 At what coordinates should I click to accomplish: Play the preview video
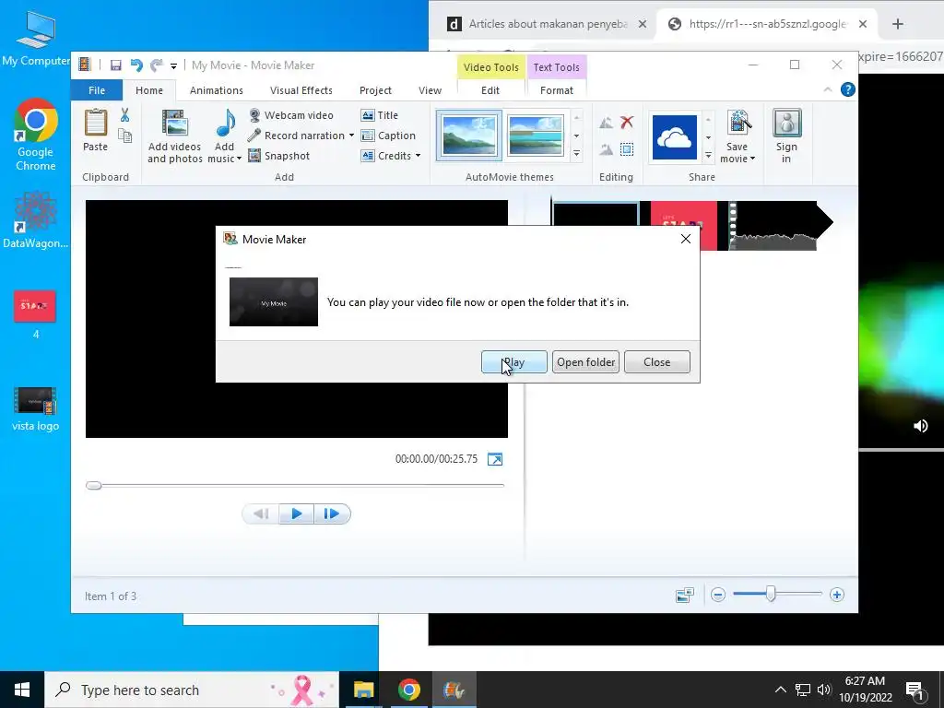point(296,514)
